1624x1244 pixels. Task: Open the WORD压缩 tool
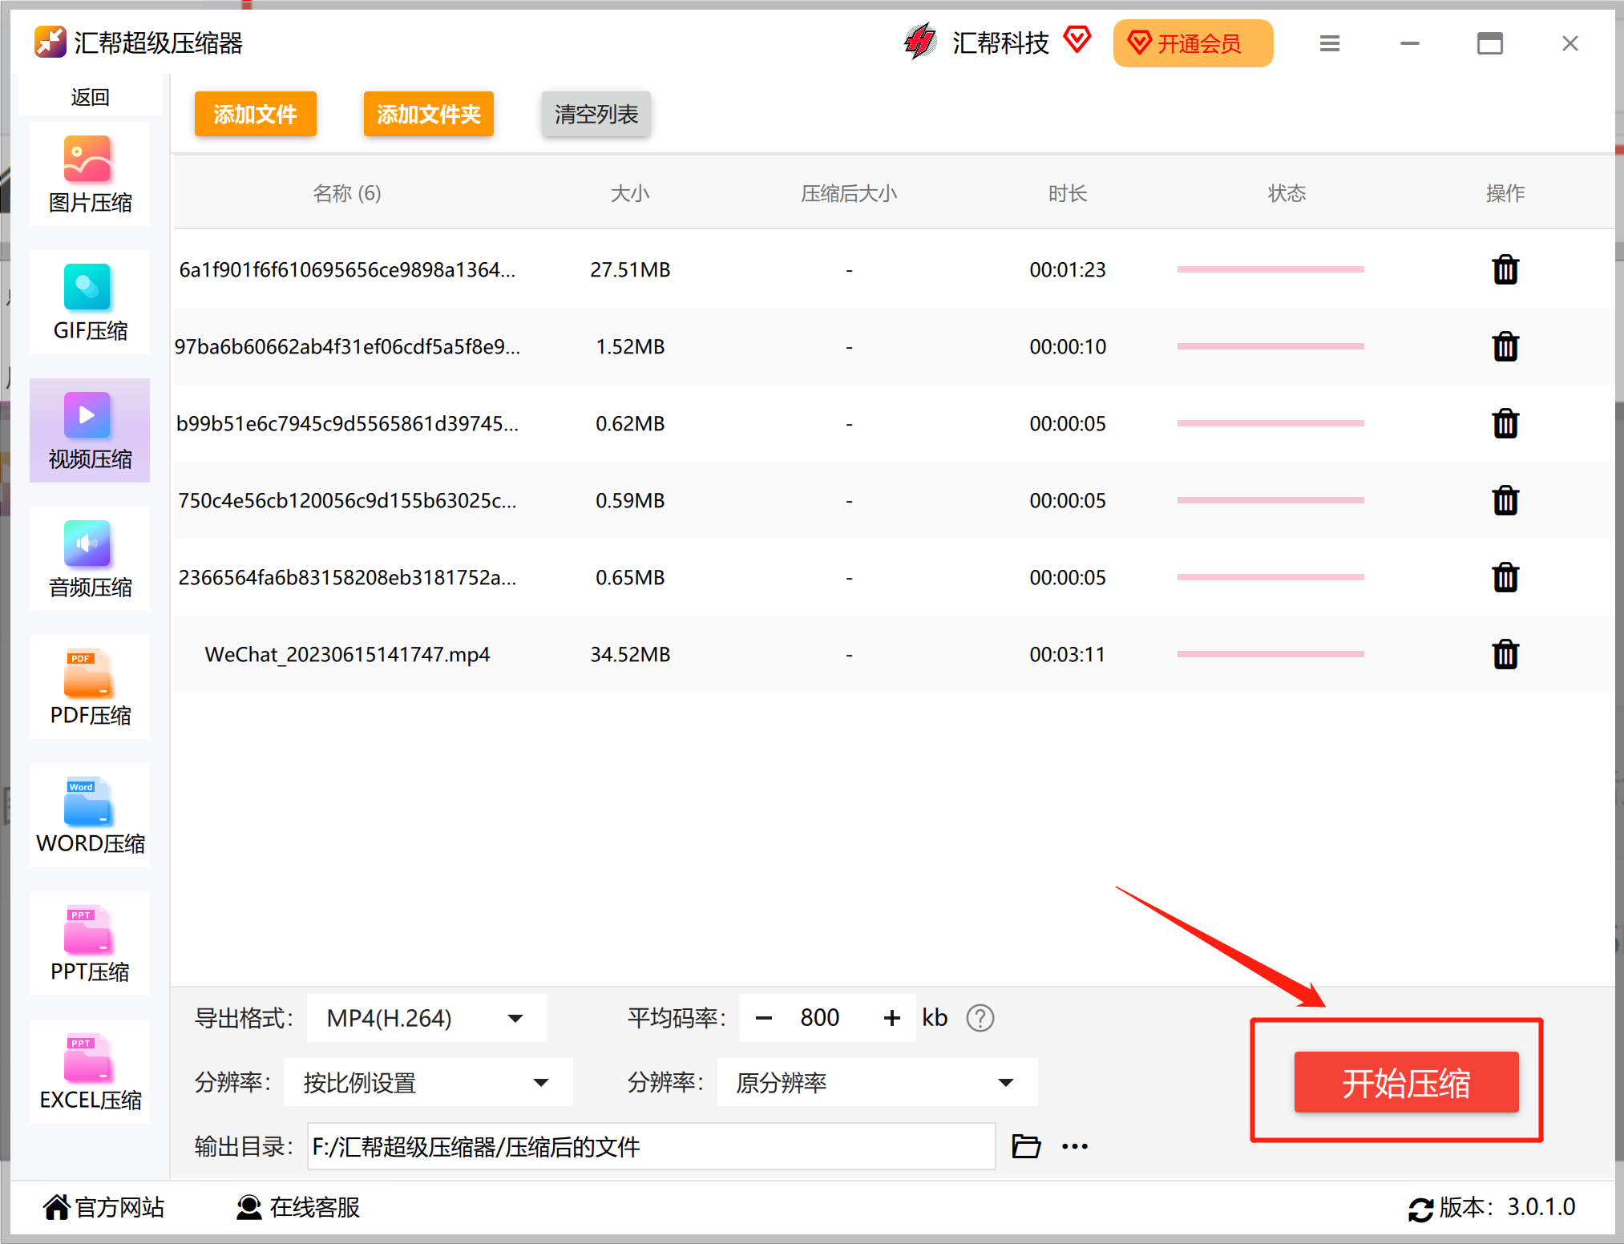[90, 815]
